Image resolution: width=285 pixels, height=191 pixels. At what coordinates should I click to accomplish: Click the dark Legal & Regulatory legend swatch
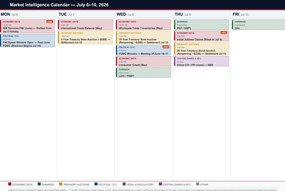124,184
